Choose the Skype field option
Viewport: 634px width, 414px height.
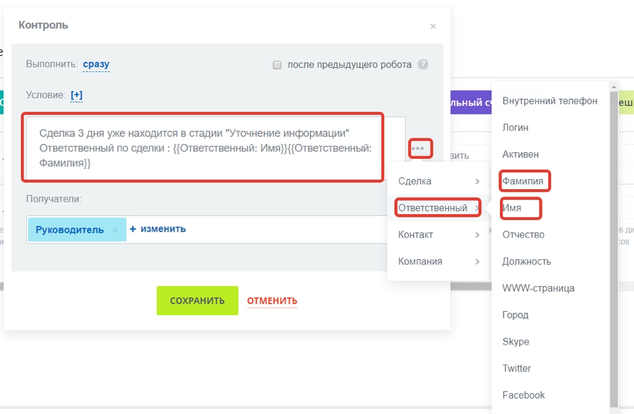click(x=515, y=341)
